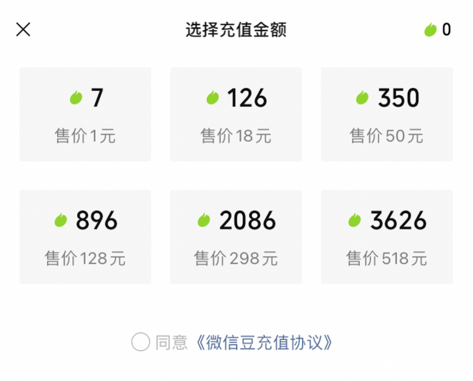Select the 售价1元 recharge option

click(85, 136)
